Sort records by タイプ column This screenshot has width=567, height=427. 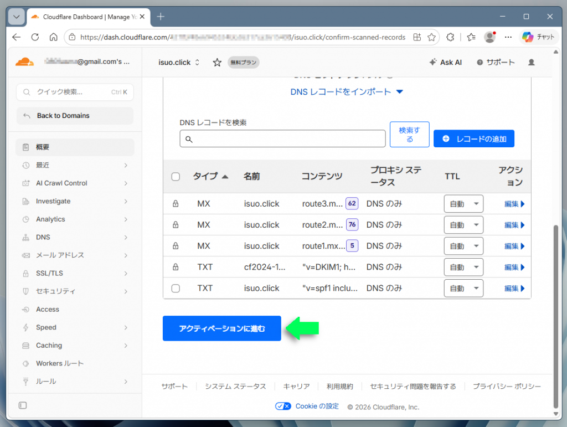[210, 177]
